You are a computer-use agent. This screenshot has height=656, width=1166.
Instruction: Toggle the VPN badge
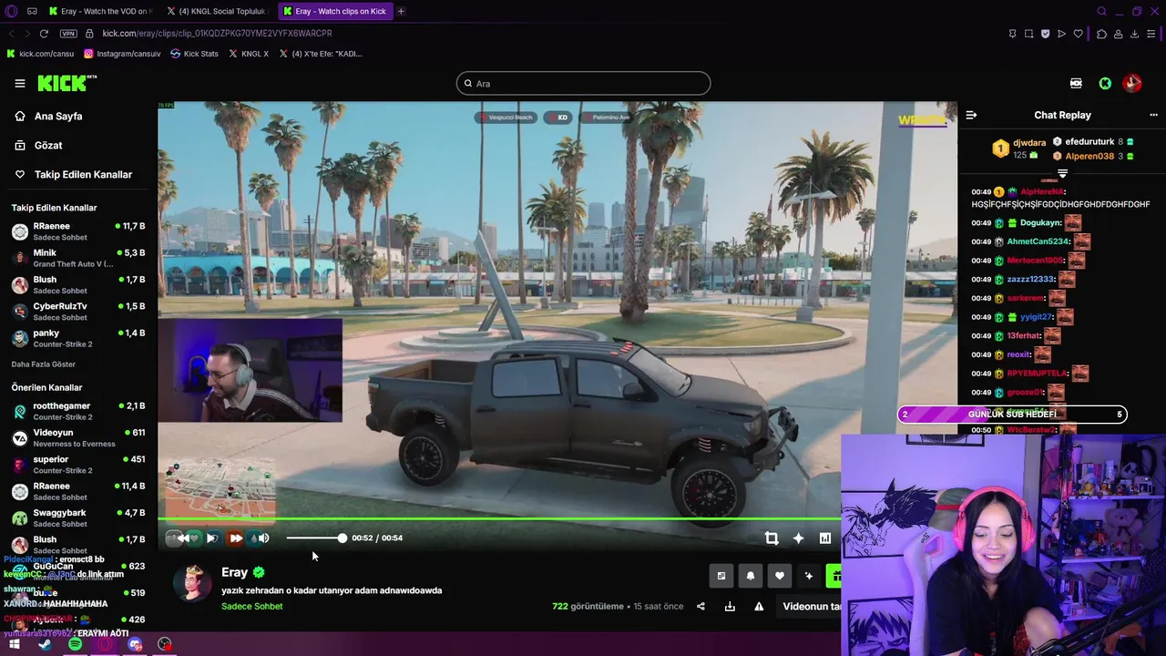68,34
